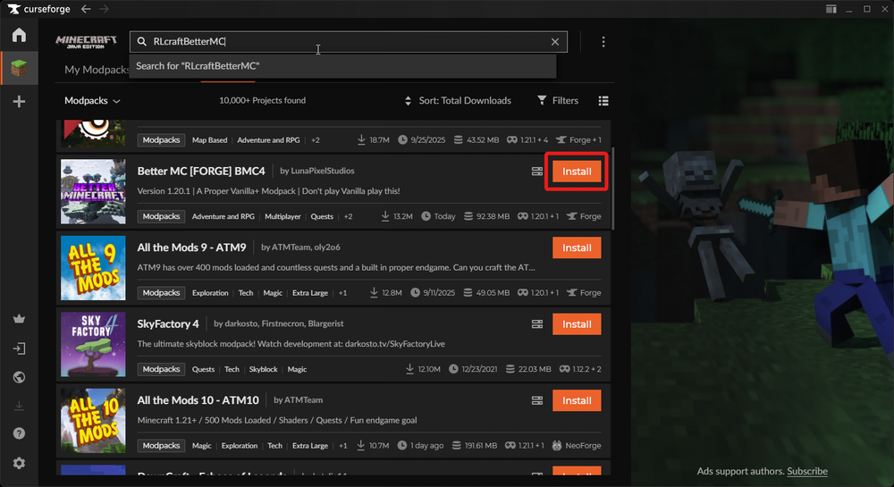894x487 pixels.
Task: Open the premium crown icon in sidebar
Action: [19, 319]
